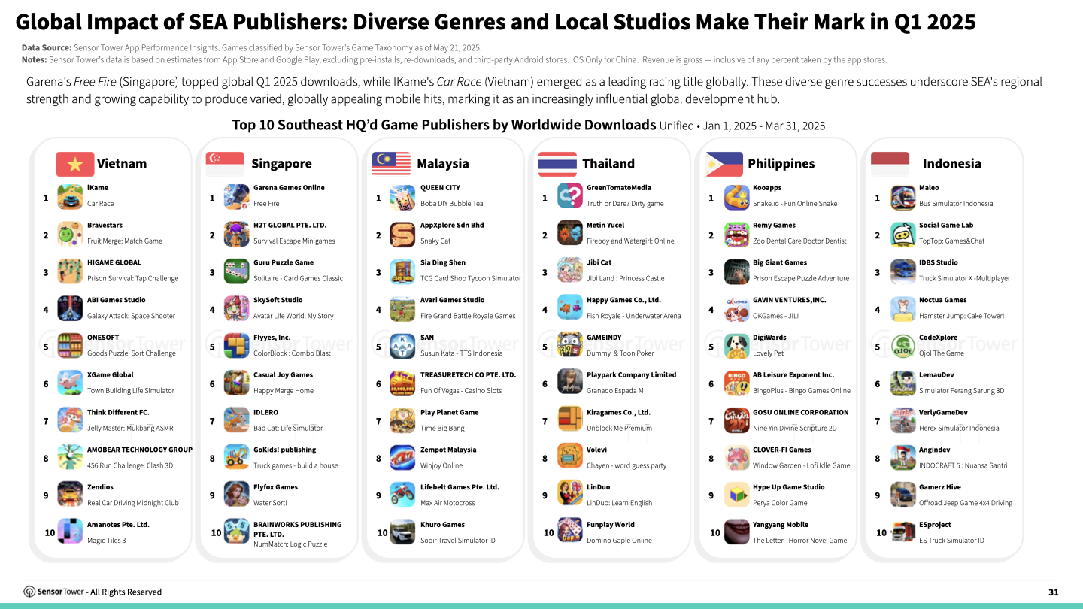1083x609 pixels.
Task: Click the Susun Kata - TTS Indonesia icon
Action: point(402,346)
